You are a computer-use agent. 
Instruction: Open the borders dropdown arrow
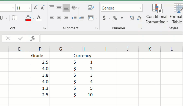click(x=20, y=18)
